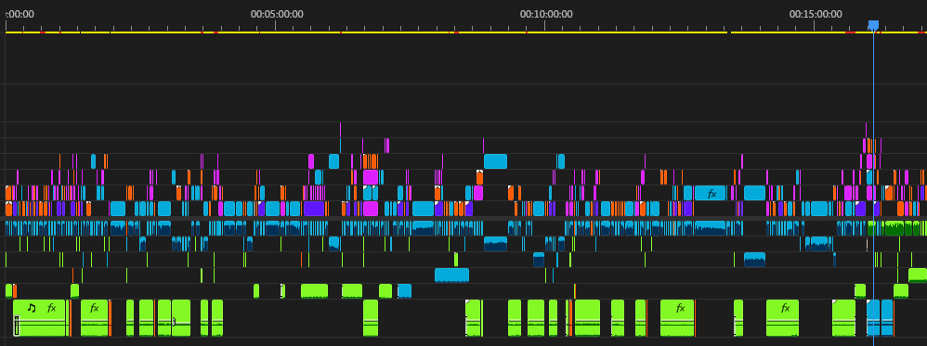
Task: Select the wide cyan clip right of the fx-badged cyan clip
Action: click(x=755, y=193)
